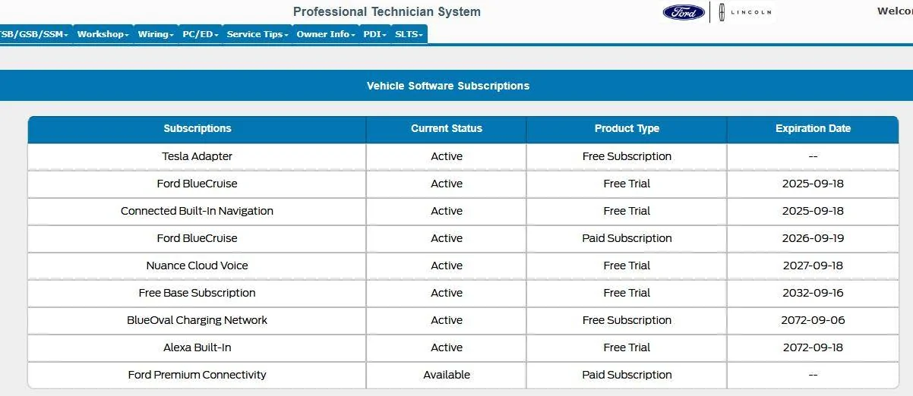The width and height of the screenshot is (913, 396).
Task: Click the Expiration Date column header
Action: [813, 129]
